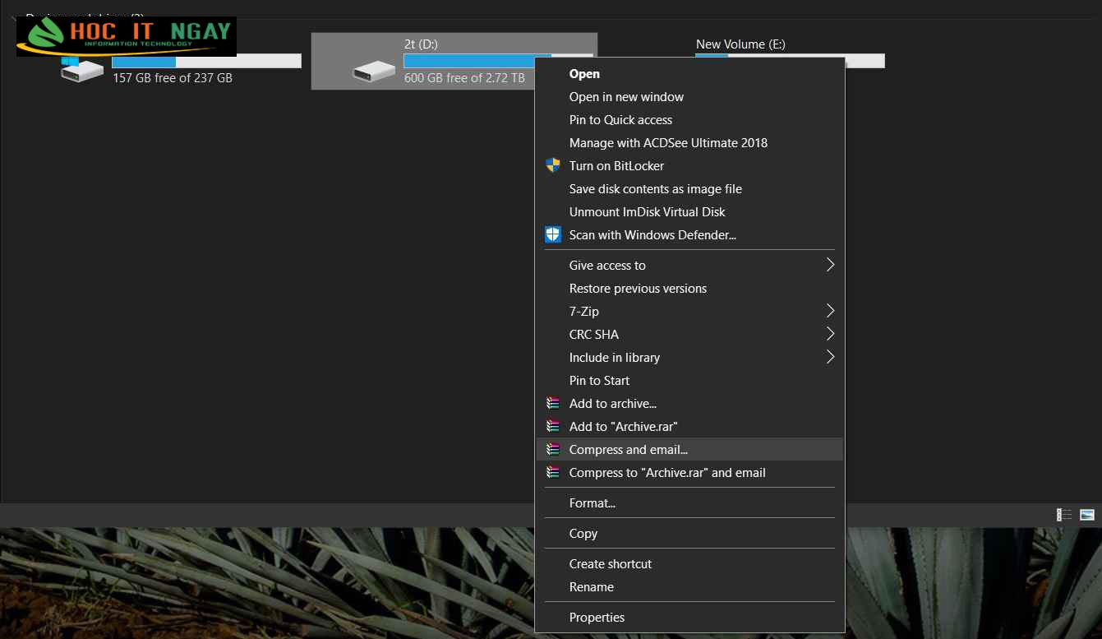Select the 2t (D:) drive icon

pos(374,72)
